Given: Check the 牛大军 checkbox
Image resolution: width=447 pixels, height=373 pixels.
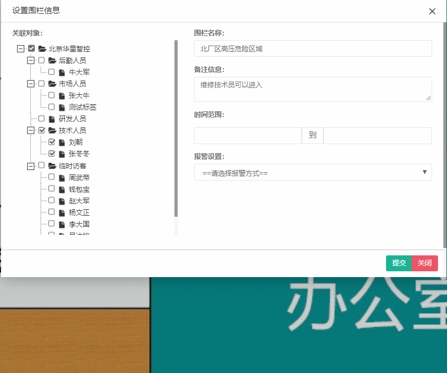Looking at the screenshot, I should click(x=51, y=72).
